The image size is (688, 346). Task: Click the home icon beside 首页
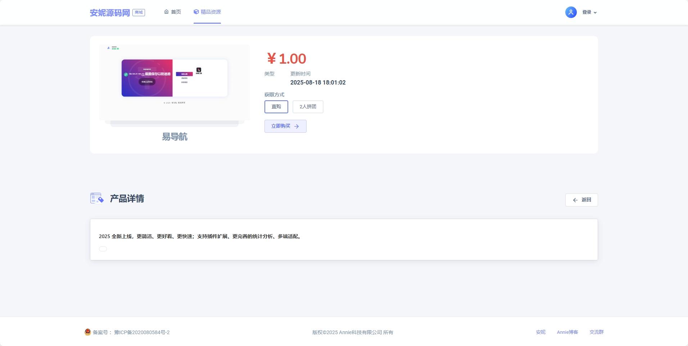pyautogui.click(x=166, y=12)
